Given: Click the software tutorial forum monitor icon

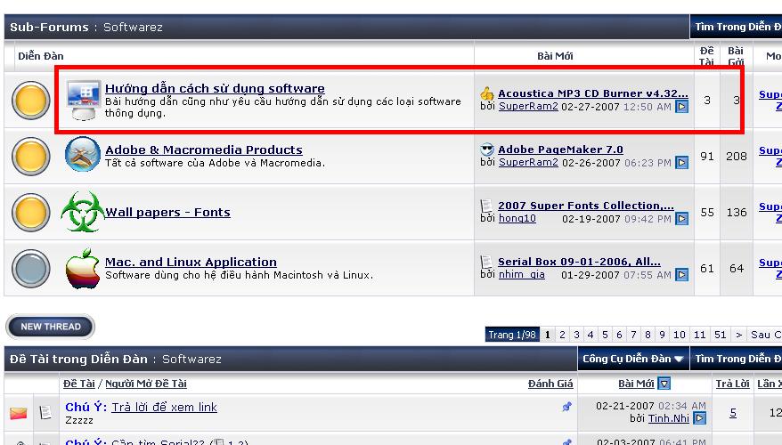Looking at the screenshot, I should (x=83, y=99).
